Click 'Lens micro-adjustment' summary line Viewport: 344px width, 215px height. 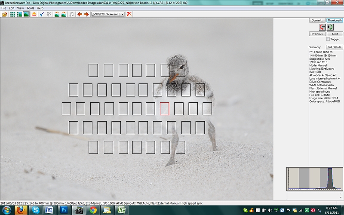(x=325, y=79)
